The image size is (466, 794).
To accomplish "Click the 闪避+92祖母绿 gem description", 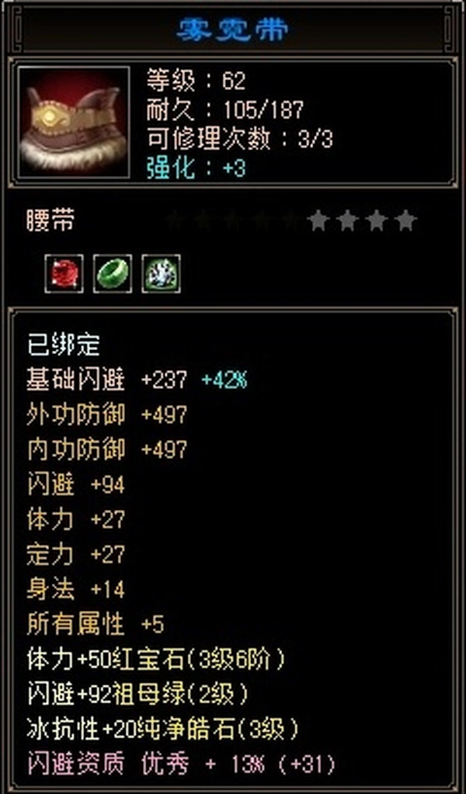I will [x=137, y=695].
